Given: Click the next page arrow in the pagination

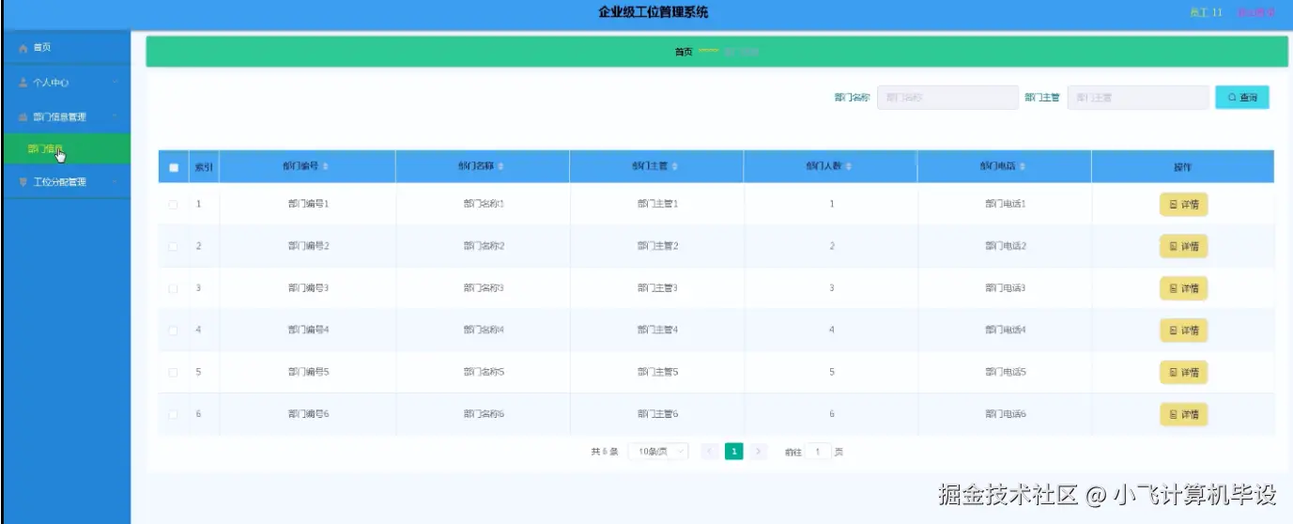Looking at the screenshot, I should [760, 452].
